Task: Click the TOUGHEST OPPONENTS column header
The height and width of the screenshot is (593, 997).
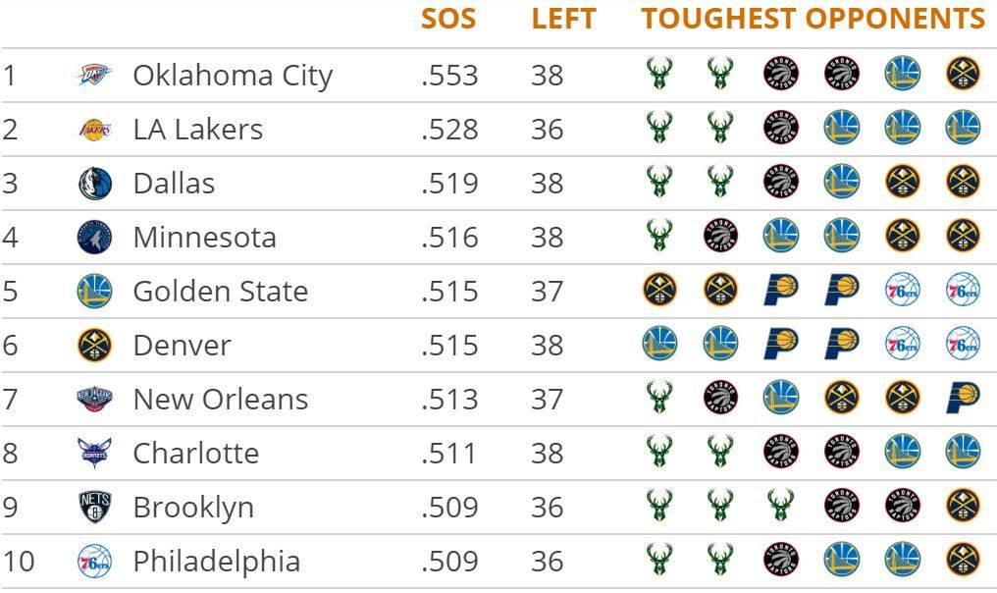Action: (813, 20)
